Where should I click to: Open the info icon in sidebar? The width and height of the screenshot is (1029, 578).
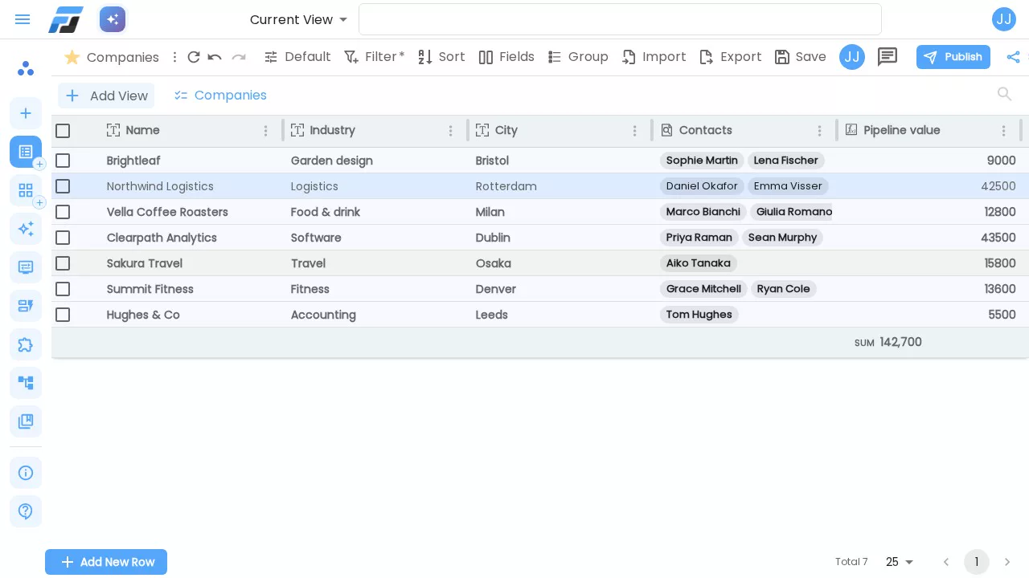coord(26,473)
